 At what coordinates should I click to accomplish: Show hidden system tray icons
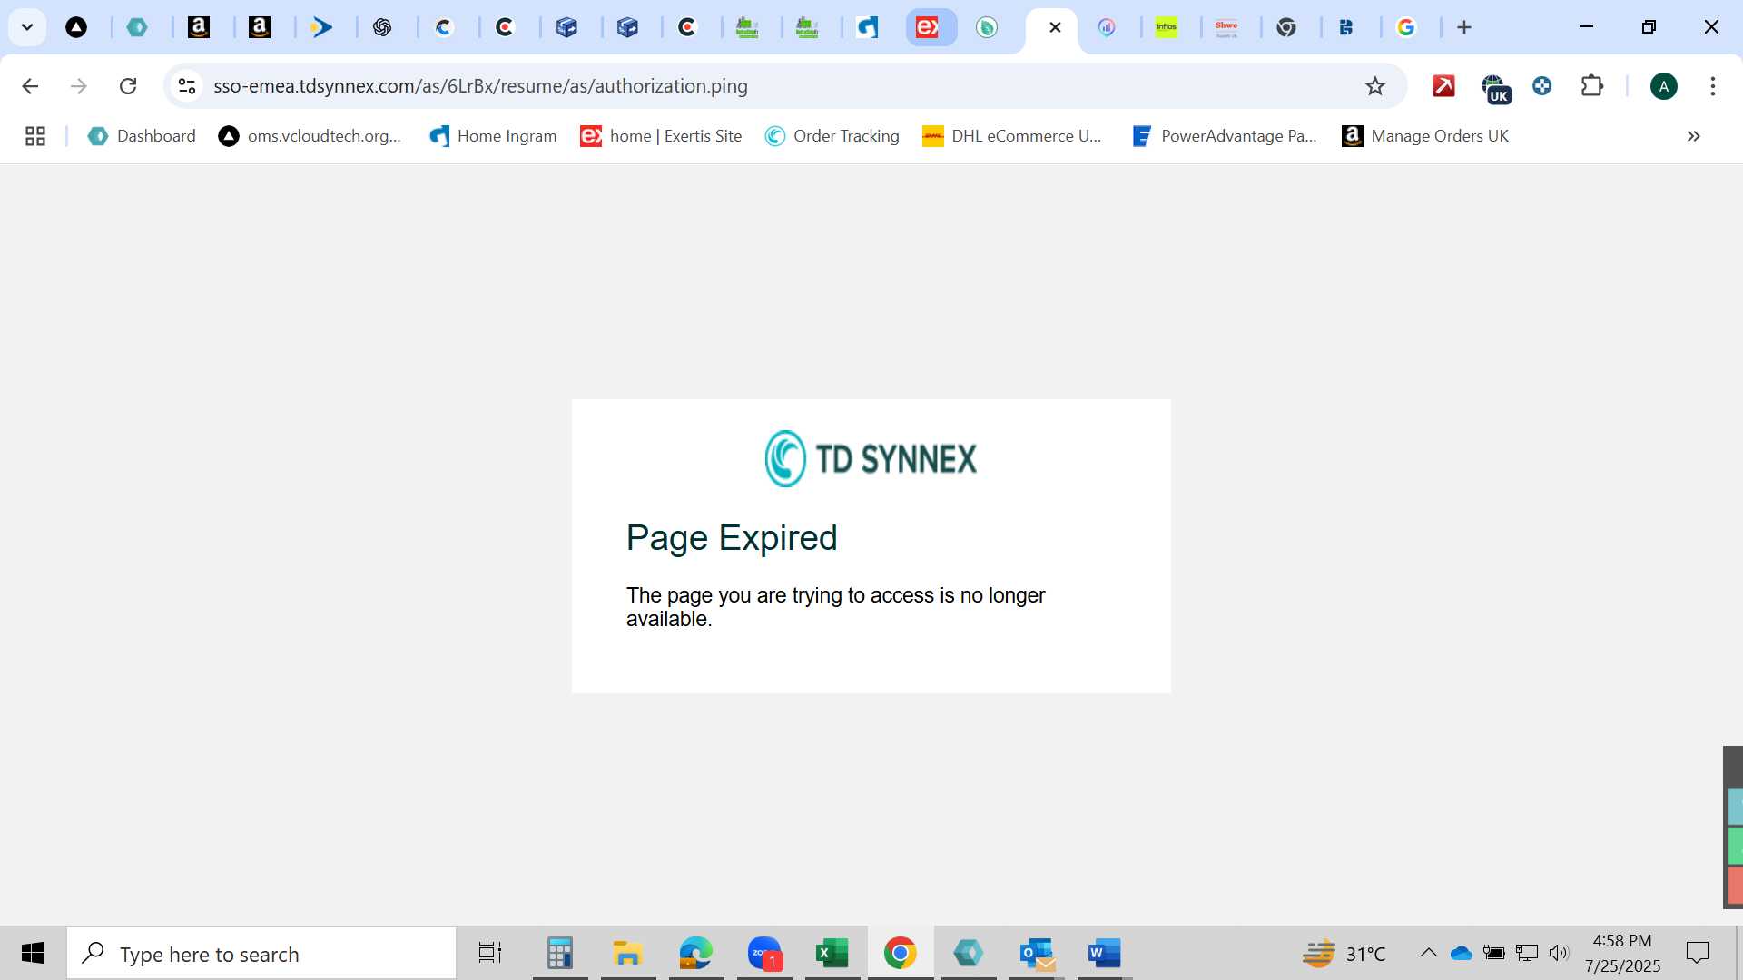[x=1428, y=953]
